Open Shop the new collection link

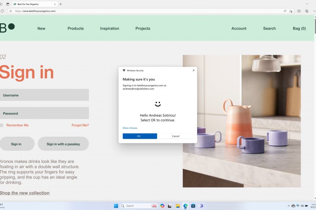point(24,193)
